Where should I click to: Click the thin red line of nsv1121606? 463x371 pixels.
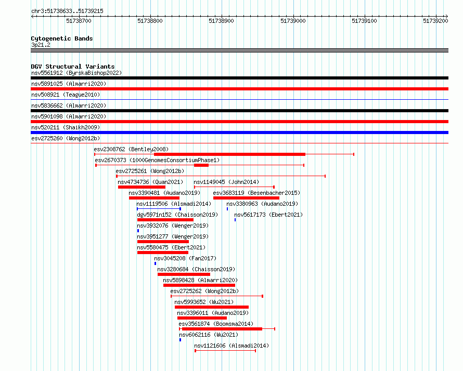(x=225, y=351)
